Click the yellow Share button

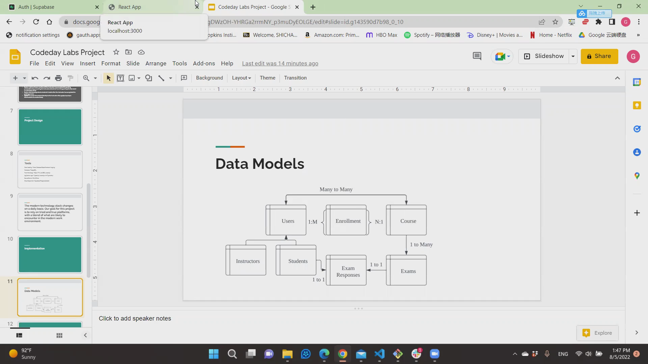[599, 56]
